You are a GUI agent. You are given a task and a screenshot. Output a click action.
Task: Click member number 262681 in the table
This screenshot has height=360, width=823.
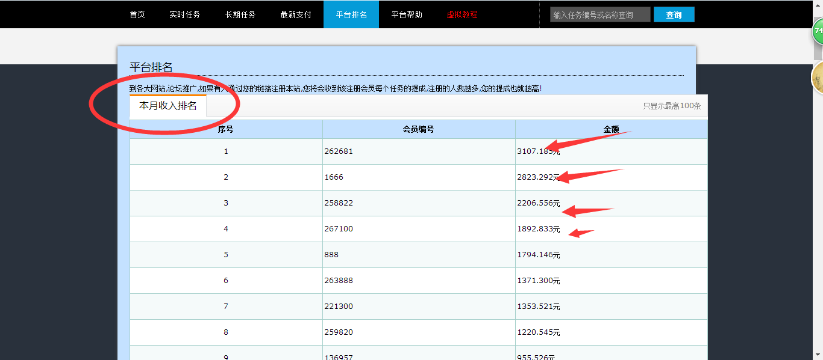337,151
